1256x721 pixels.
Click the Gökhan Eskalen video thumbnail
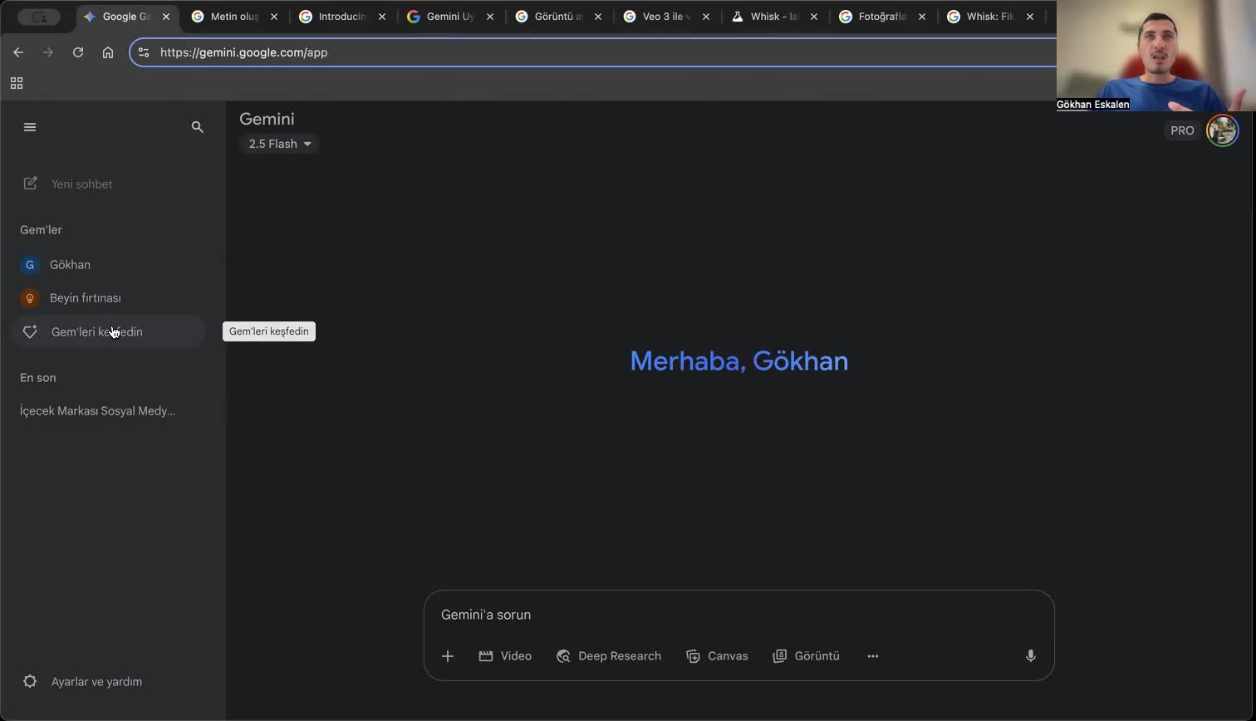pos(1155,55)
